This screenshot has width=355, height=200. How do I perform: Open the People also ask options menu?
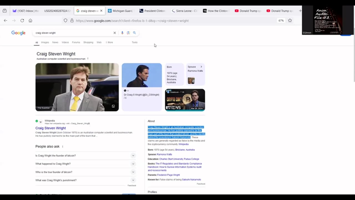click(62, 146)
